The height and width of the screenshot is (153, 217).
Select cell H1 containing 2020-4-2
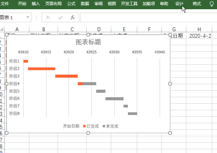coord(200,36)
